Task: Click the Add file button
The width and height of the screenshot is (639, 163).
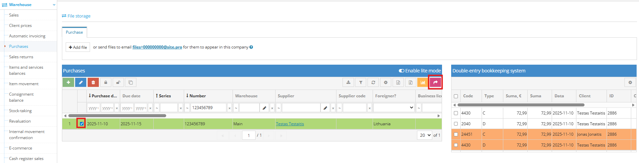Action: click(78, 47)
